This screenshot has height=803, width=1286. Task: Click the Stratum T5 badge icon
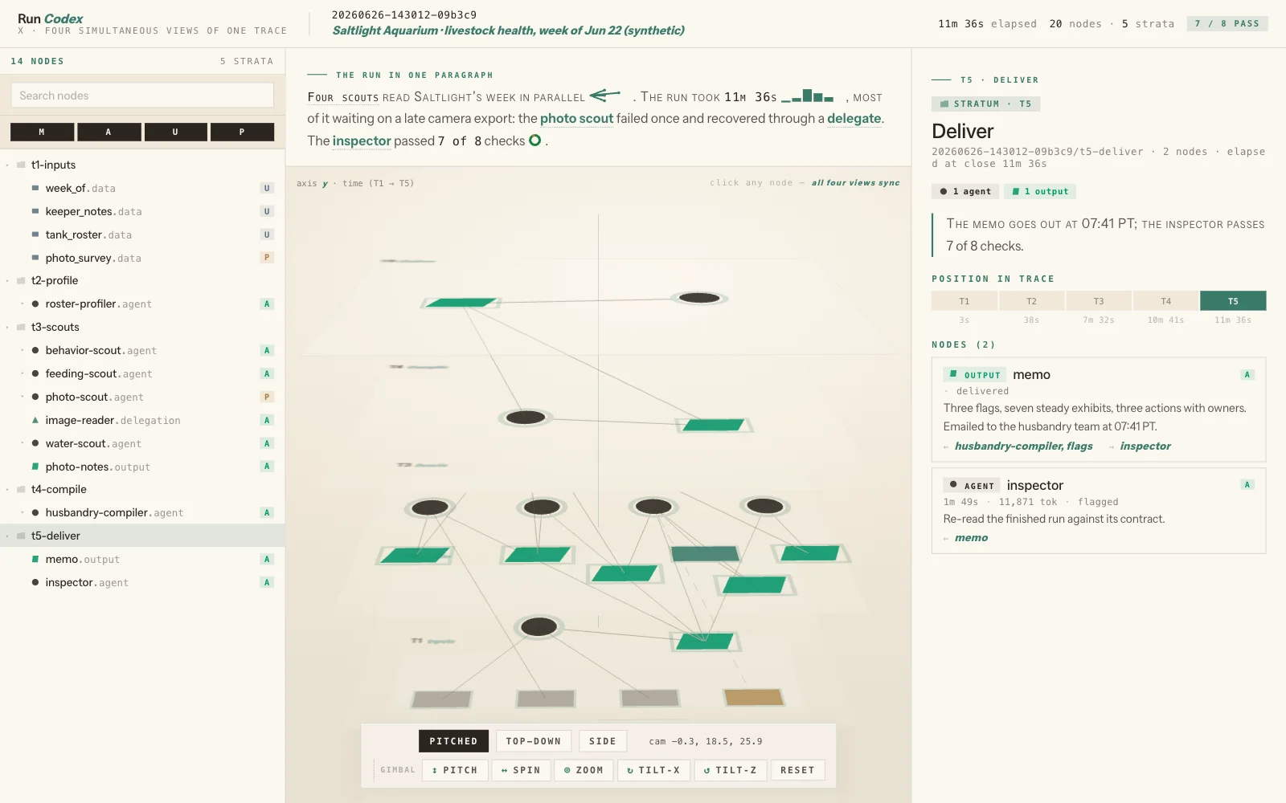click(x=944, y=104)
